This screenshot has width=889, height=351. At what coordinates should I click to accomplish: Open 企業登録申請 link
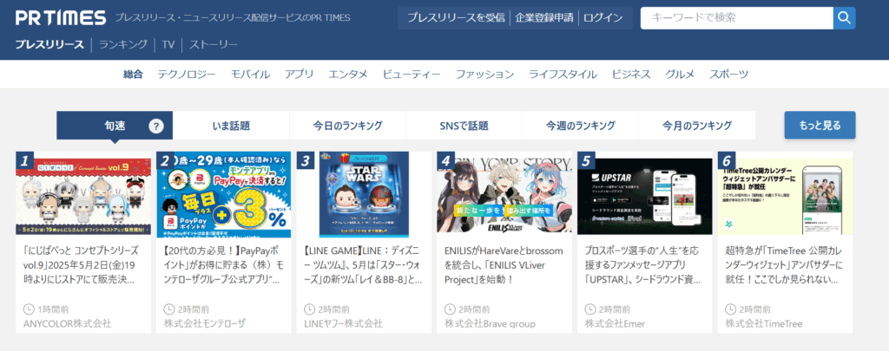point(544,18)
